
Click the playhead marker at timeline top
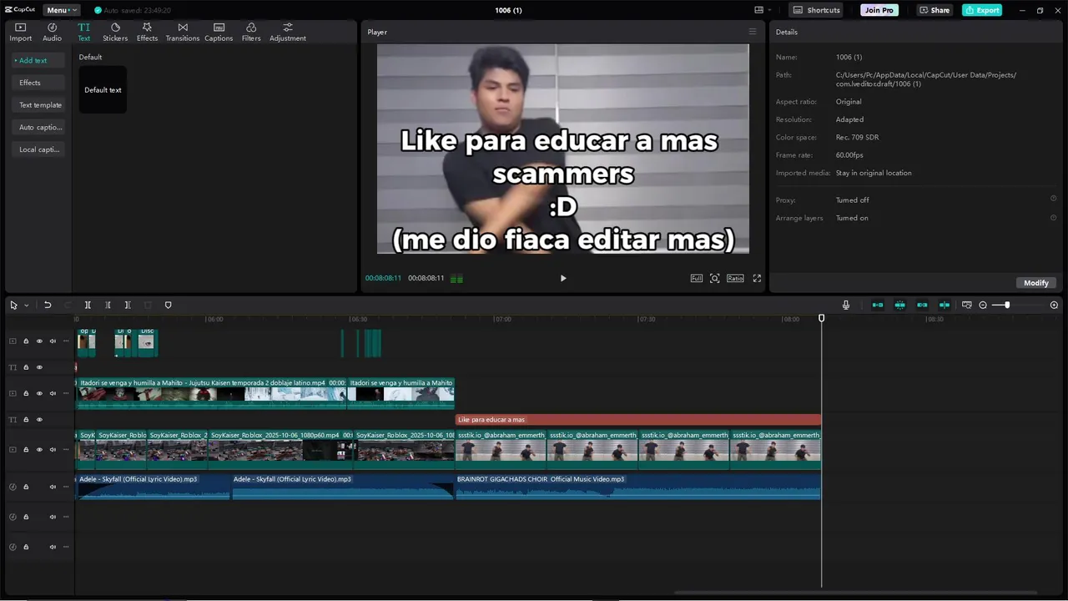(822, 318)
